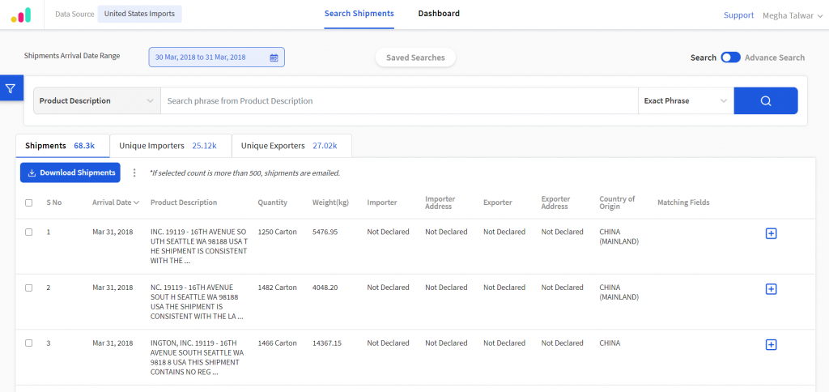The width and height of the screenshot is (829, 392).
Task: Open the three-dot more options menu
Action: (x=134, y=173)
